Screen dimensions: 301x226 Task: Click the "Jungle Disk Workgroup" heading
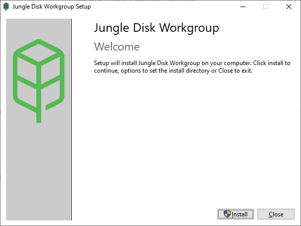click(157, 28)
